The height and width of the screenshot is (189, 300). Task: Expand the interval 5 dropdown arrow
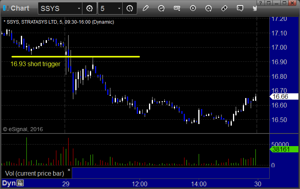click(x=119, y=9)
